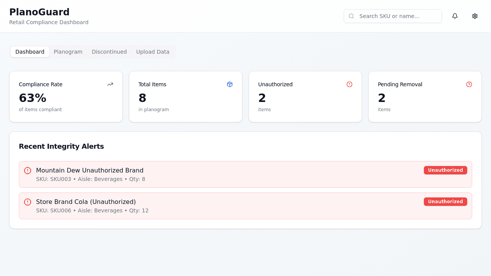Open the Store Brand Cola (Unauthorized) alert
This screenshot has width=491, height=276.
86,202
